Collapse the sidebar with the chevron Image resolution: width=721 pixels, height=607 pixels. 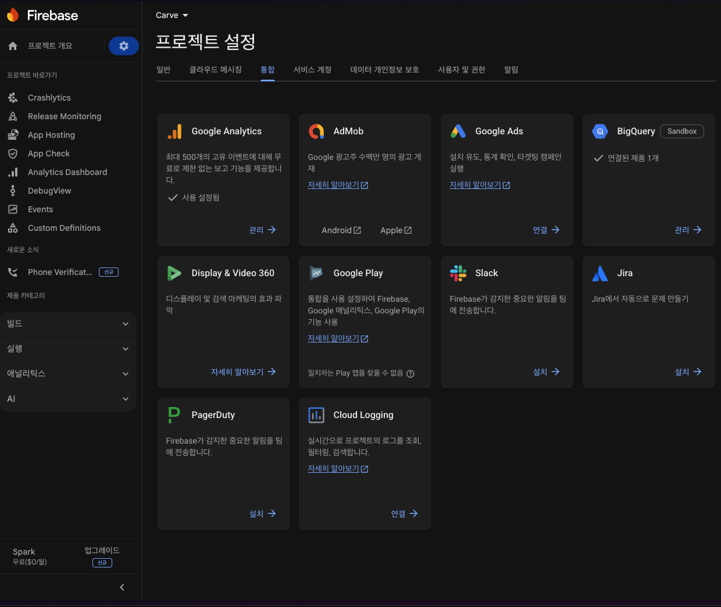122,587
